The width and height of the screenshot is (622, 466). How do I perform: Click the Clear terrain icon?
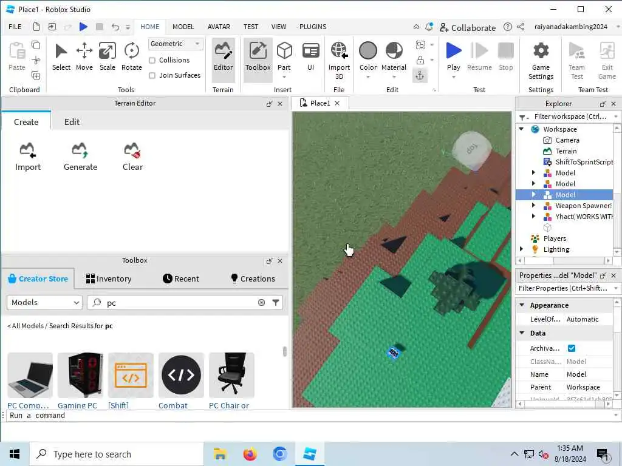click(x=132, y=157)
